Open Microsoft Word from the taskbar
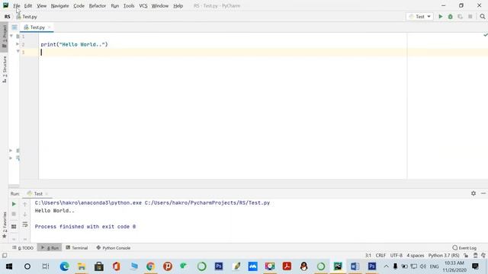 [x=355, y=266]
